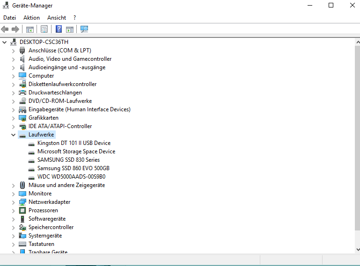Click the Mäuse und andere Zeigegeräte mouse icon
Viewport: 360px width, 266px height.
click(22, 185)
